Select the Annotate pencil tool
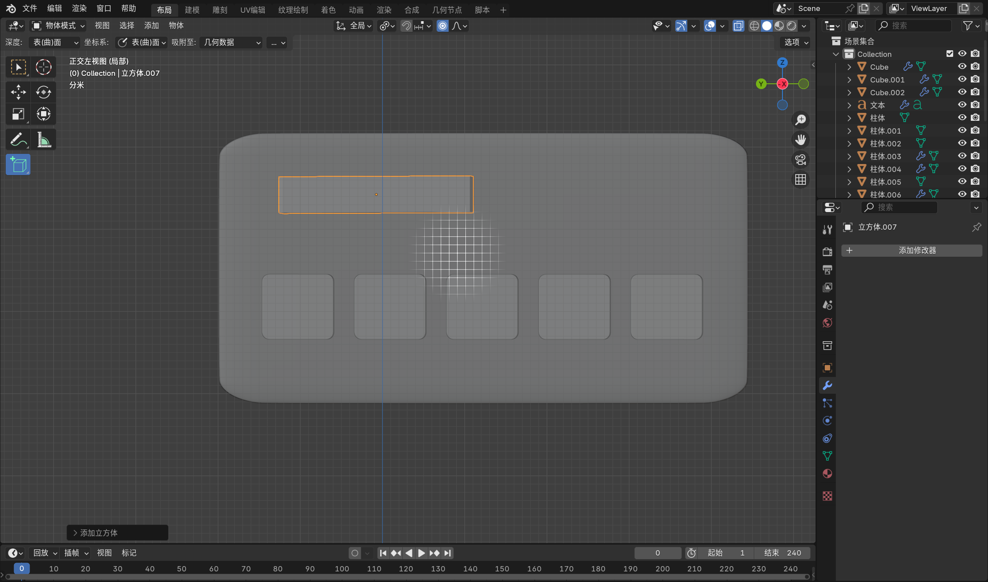Image resolution: width=988 pixels, height=582 pixels. pyautogui.click(x=18, y=140)
